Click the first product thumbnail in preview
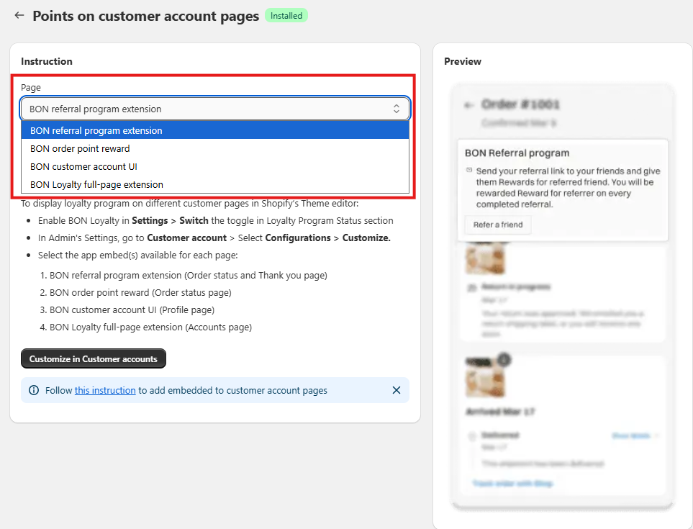This screenshot has width=693, height=529. tap(484, 258)
